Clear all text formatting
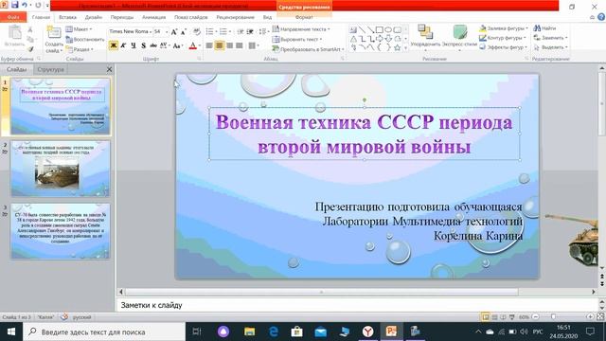This screenshot has height=341, width=606. (197, 31)
